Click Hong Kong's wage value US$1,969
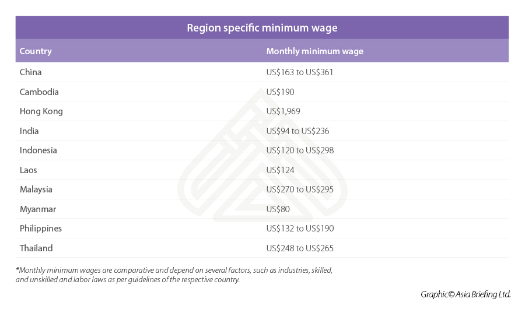 tap(283, 111)
